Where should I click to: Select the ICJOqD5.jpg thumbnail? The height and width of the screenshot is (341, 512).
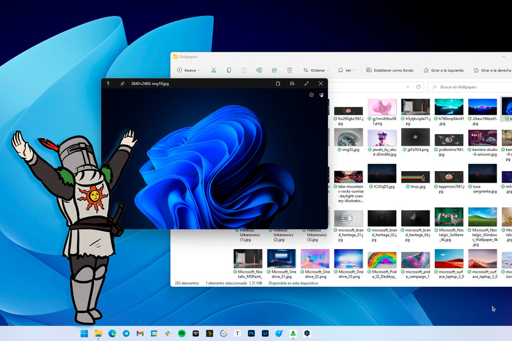coord(382,174)
